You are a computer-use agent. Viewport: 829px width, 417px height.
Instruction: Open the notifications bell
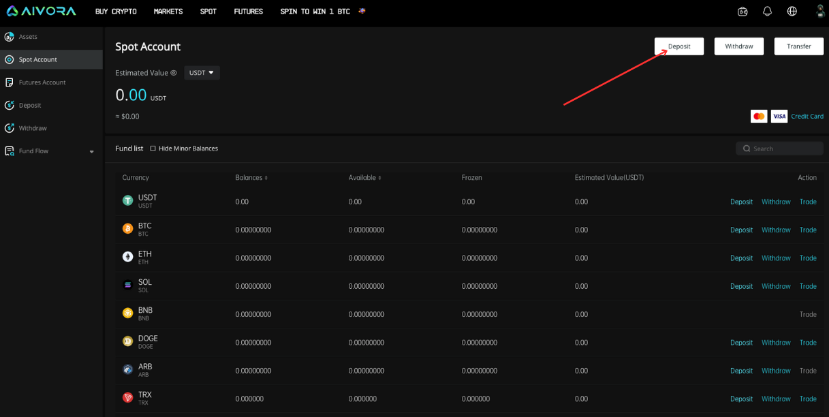[x=767, y=11]
